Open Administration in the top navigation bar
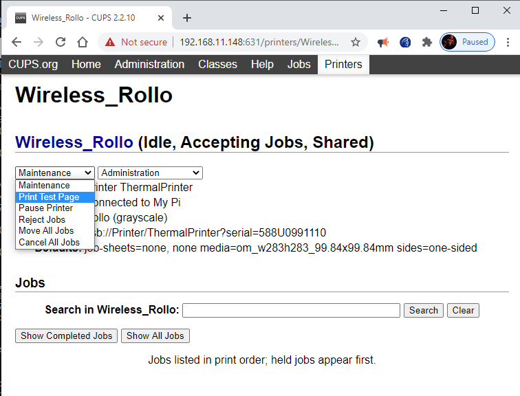Screen dimensions: 520x396 pyautogui.click(x=149, y=65)
